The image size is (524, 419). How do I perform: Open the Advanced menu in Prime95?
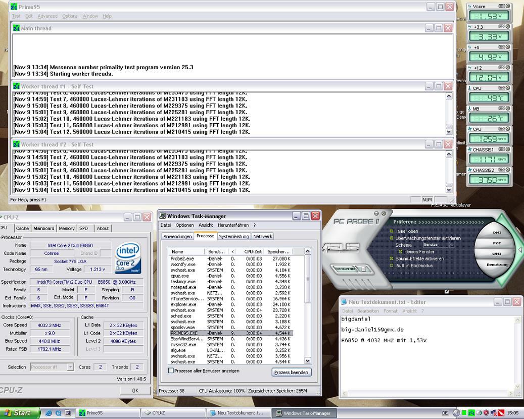pyautogui.click(x=47, y=16)
